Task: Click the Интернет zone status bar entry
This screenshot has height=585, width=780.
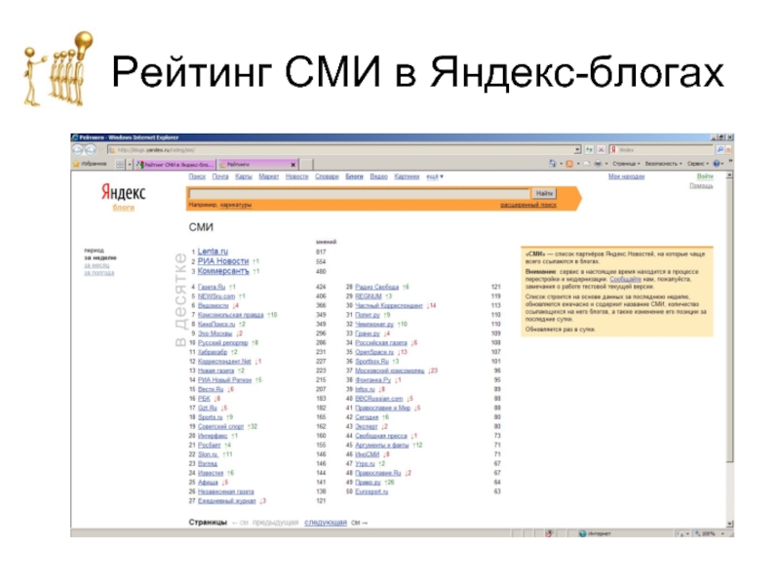Action: [x=595, y=533]
